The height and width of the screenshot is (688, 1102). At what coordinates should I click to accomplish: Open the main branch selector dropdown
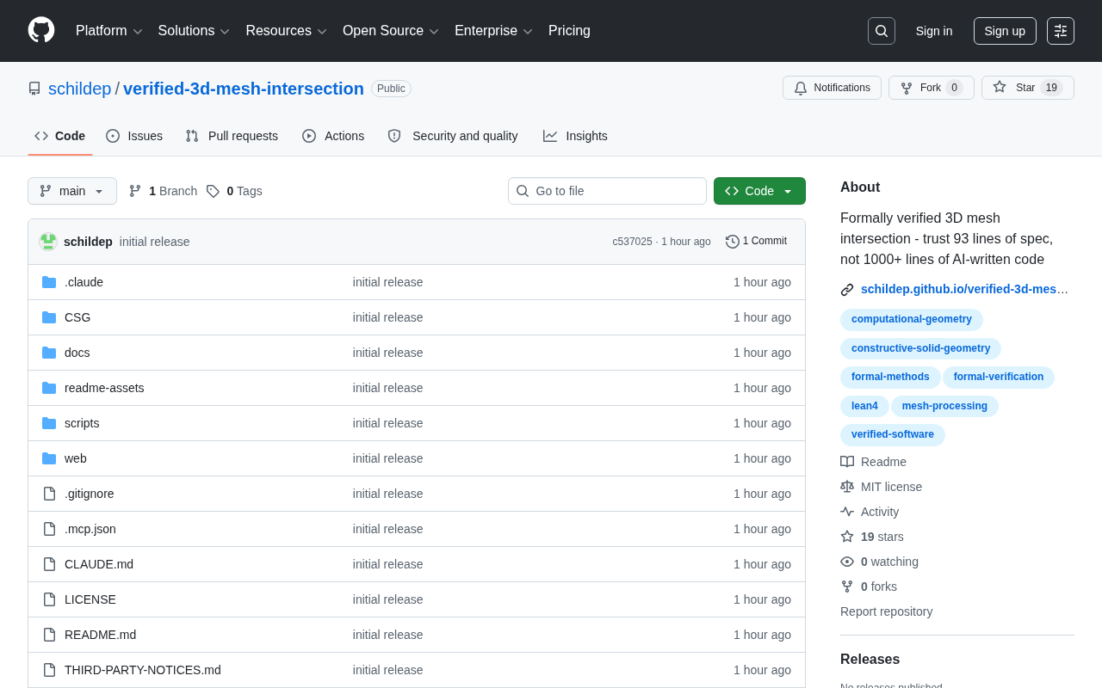point(72,191)
